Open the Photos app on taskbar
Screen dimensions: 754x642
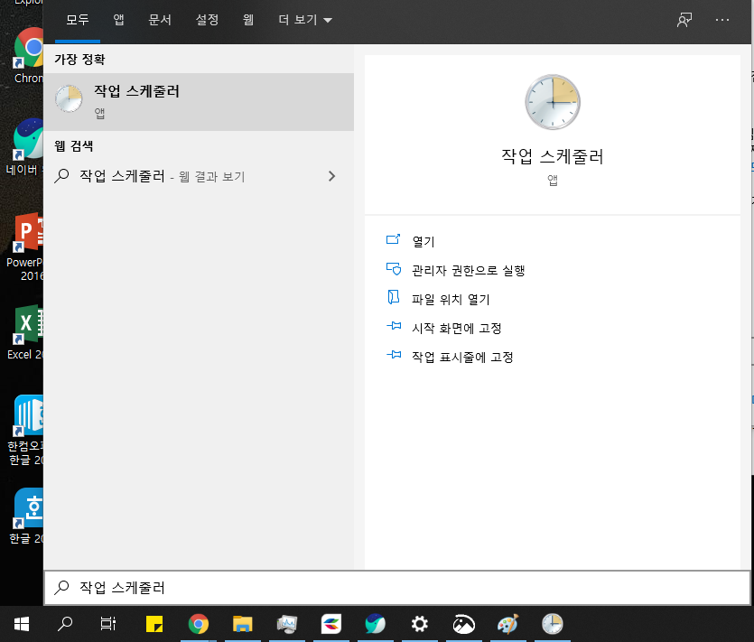pyautogui.click(x=463, y=624)
